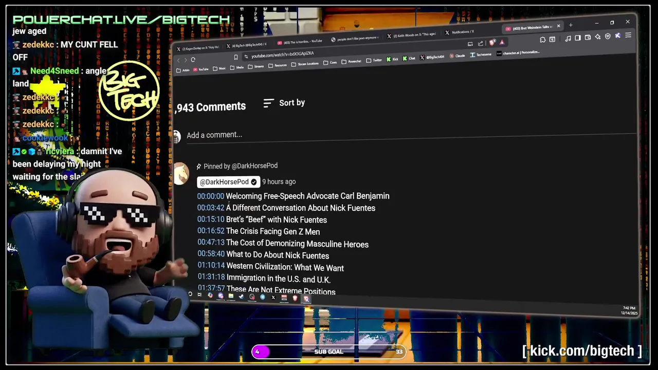Click the '943 Comments' count text
The image size is (658, 370).
(210, 107)
